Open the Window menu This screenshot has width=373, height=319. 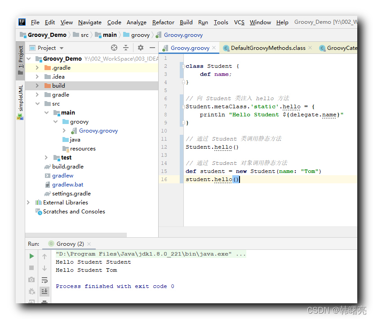(260, 22)
